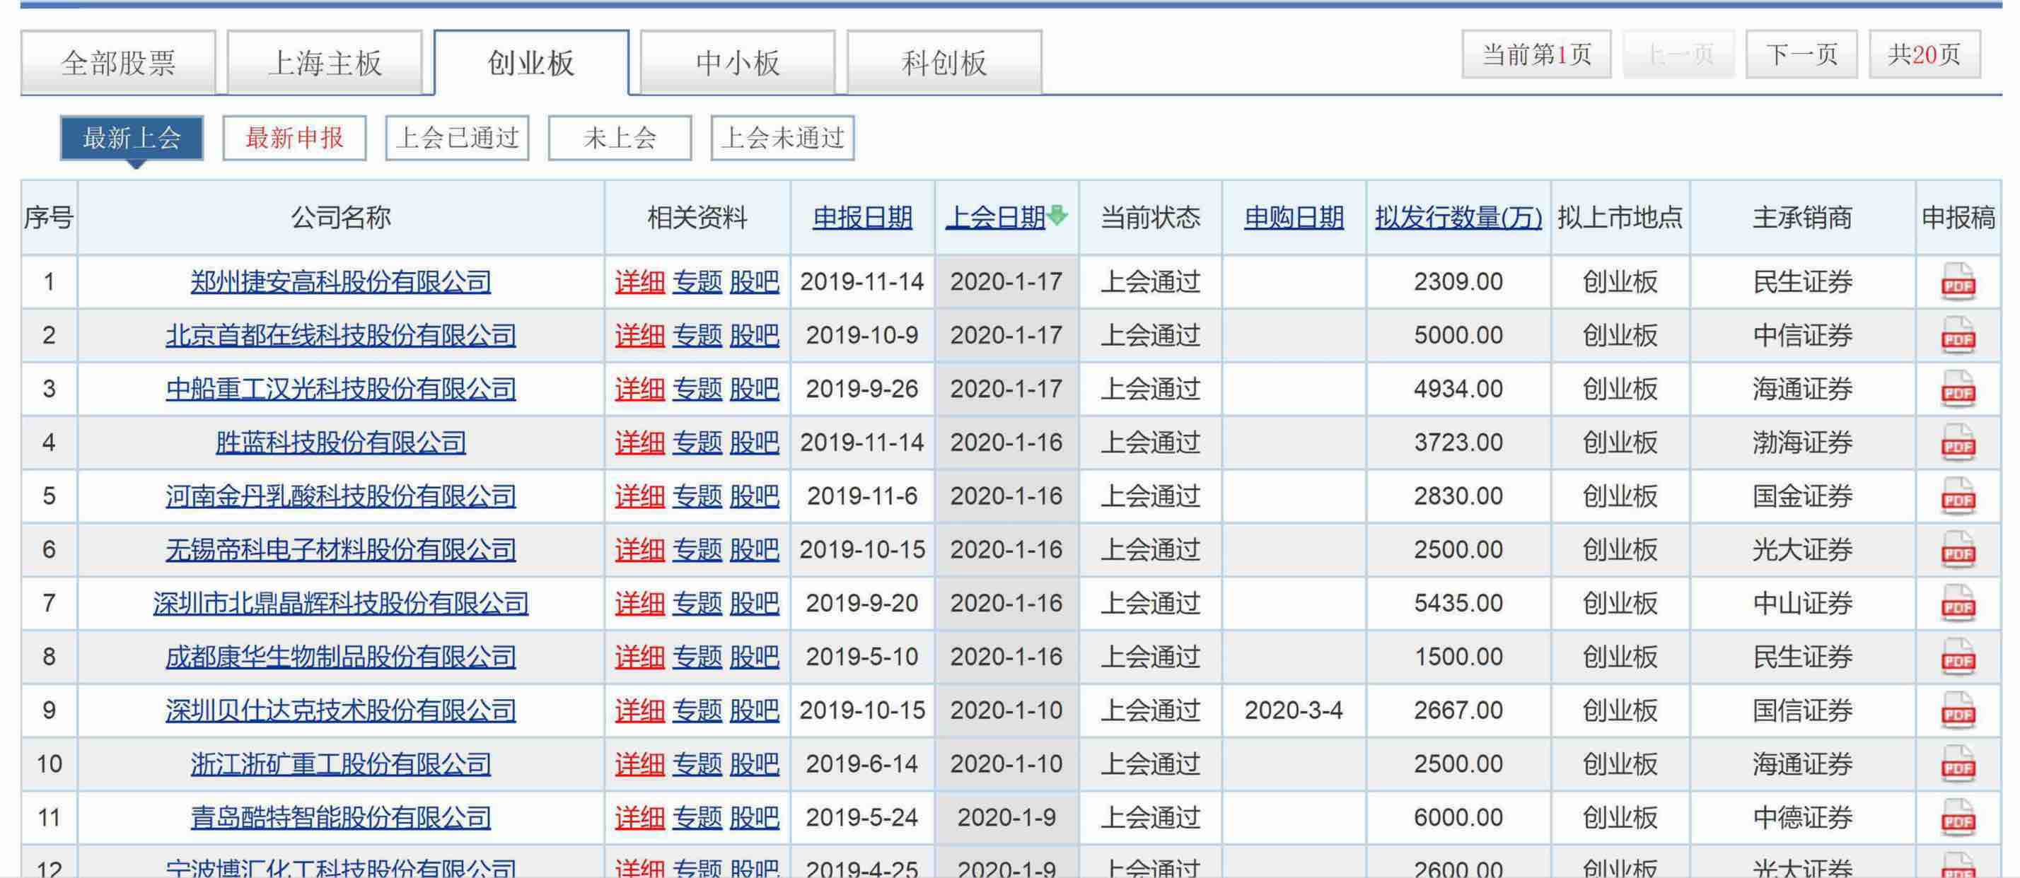Screen dimensions: 2020x878
Task: Open PDF filing for 成都康华生物制品股份有限公司
Action: point(1957,657)
